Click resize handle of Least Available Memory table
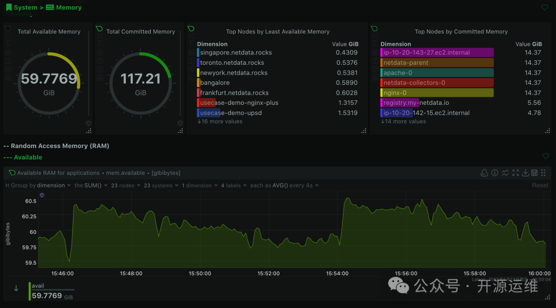 pyautogui.click(x=364, y=131)
